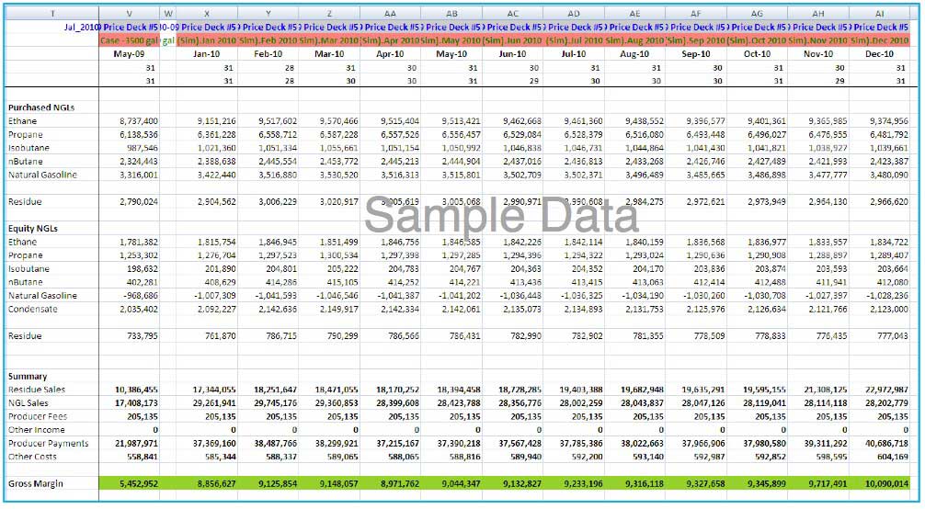Select column header AI
Viewport: 925px width, 509px height.
tap(880, 14)
